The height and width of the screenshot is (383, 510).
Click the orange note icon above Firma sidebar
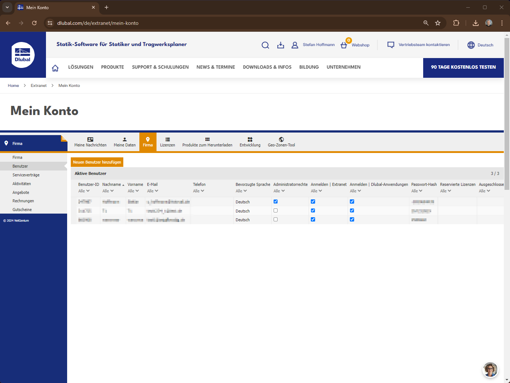click(64, 138)
